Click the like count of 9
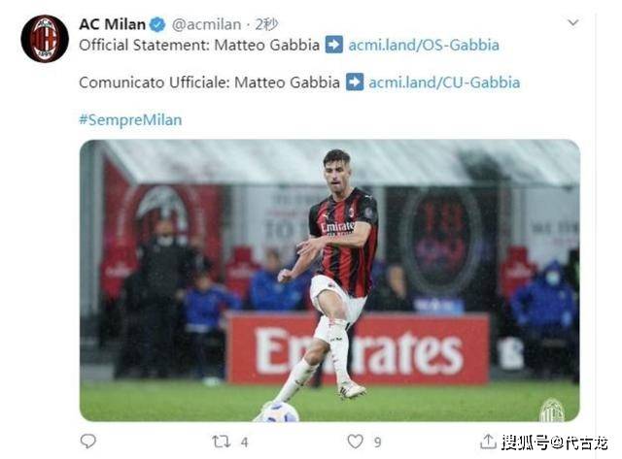The width and height of the screenshot is (622, 459). (378, 442)
